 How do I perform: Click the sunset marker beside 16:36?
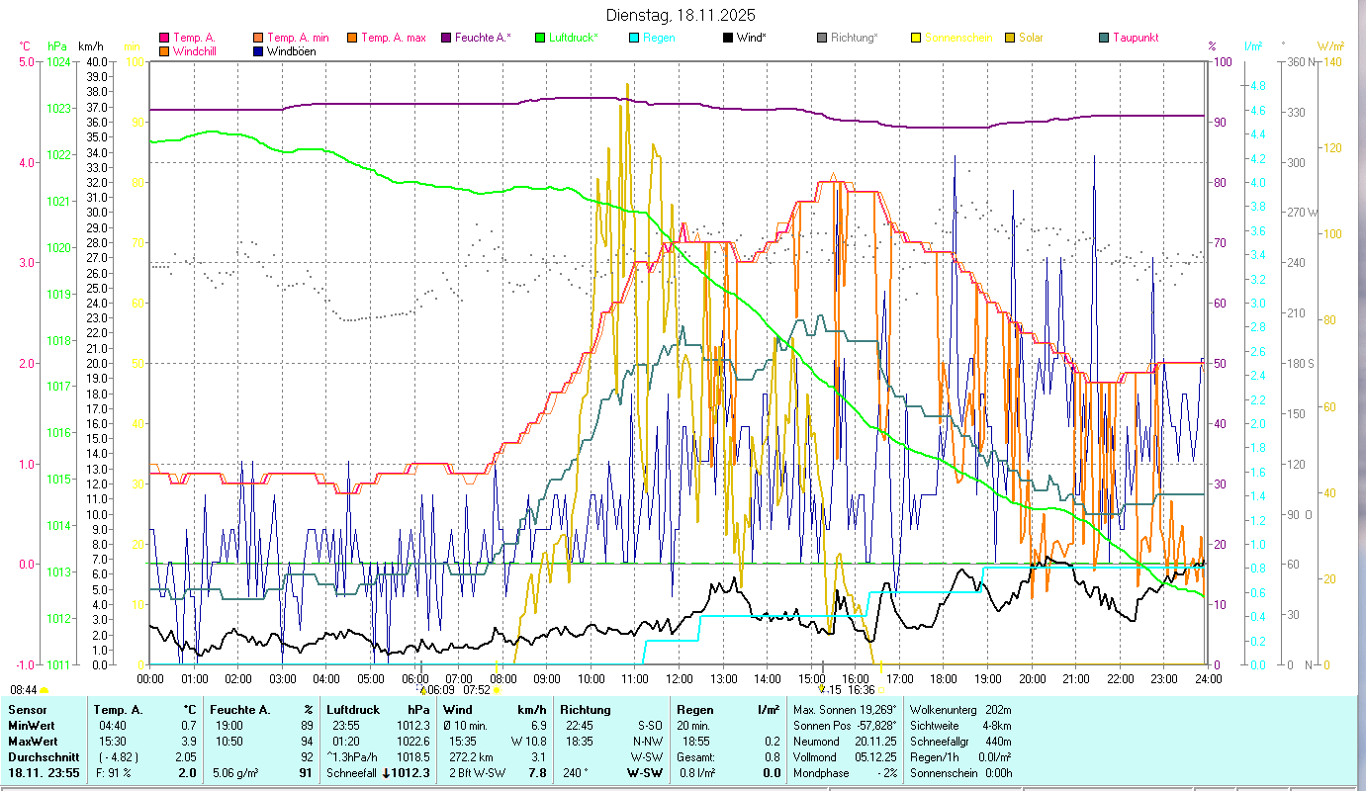point(881,690)
